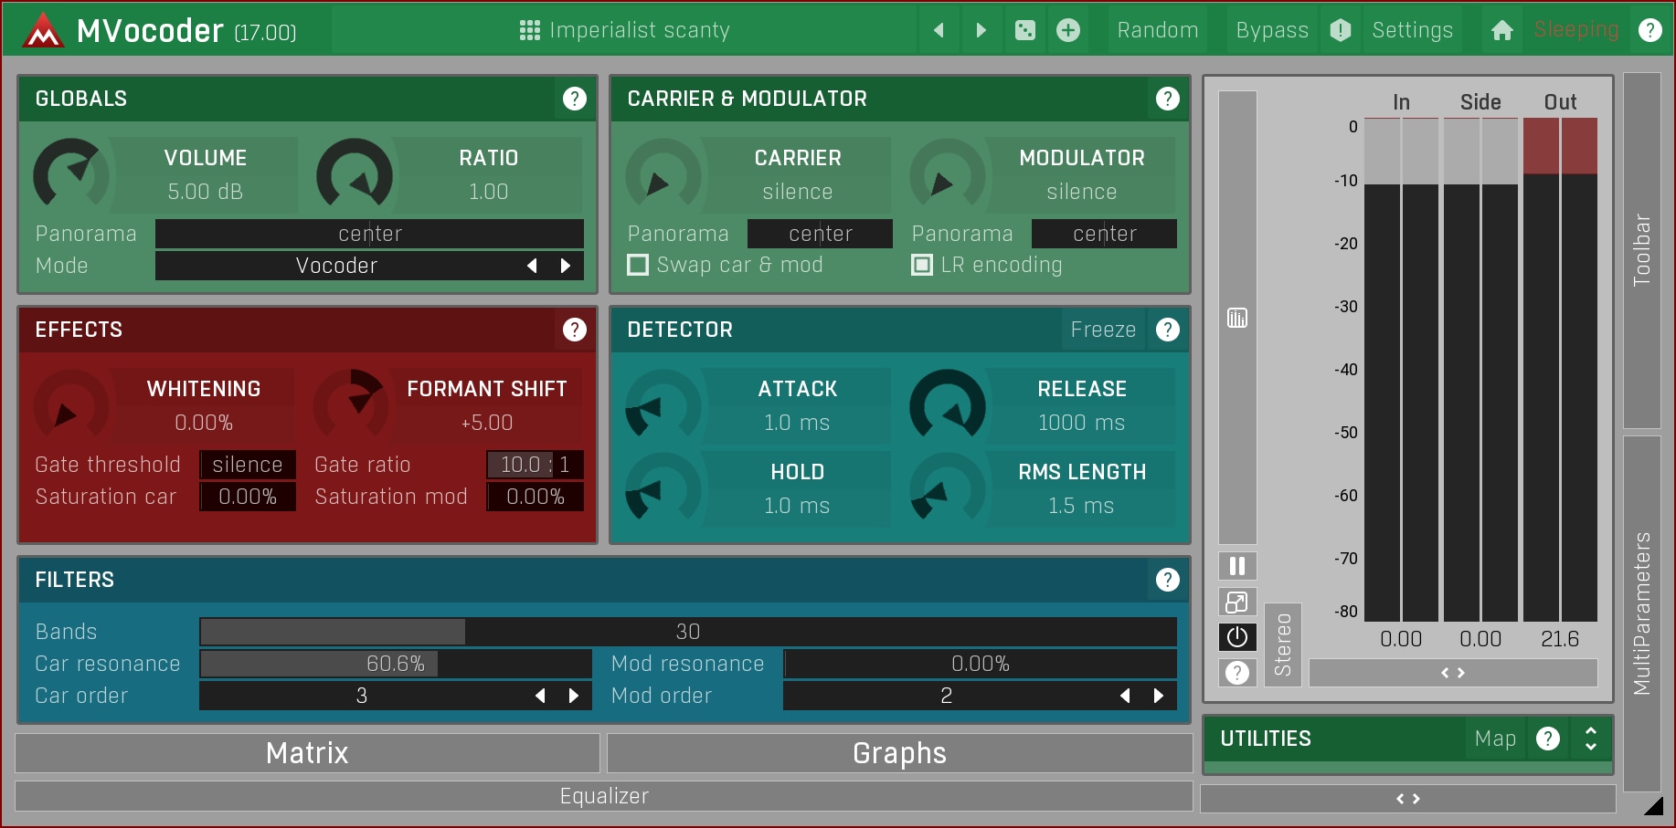Viewport: 1676px width, 828px height.
Task: Open the Effects panel help icon
Action: [x=574, y=330]
